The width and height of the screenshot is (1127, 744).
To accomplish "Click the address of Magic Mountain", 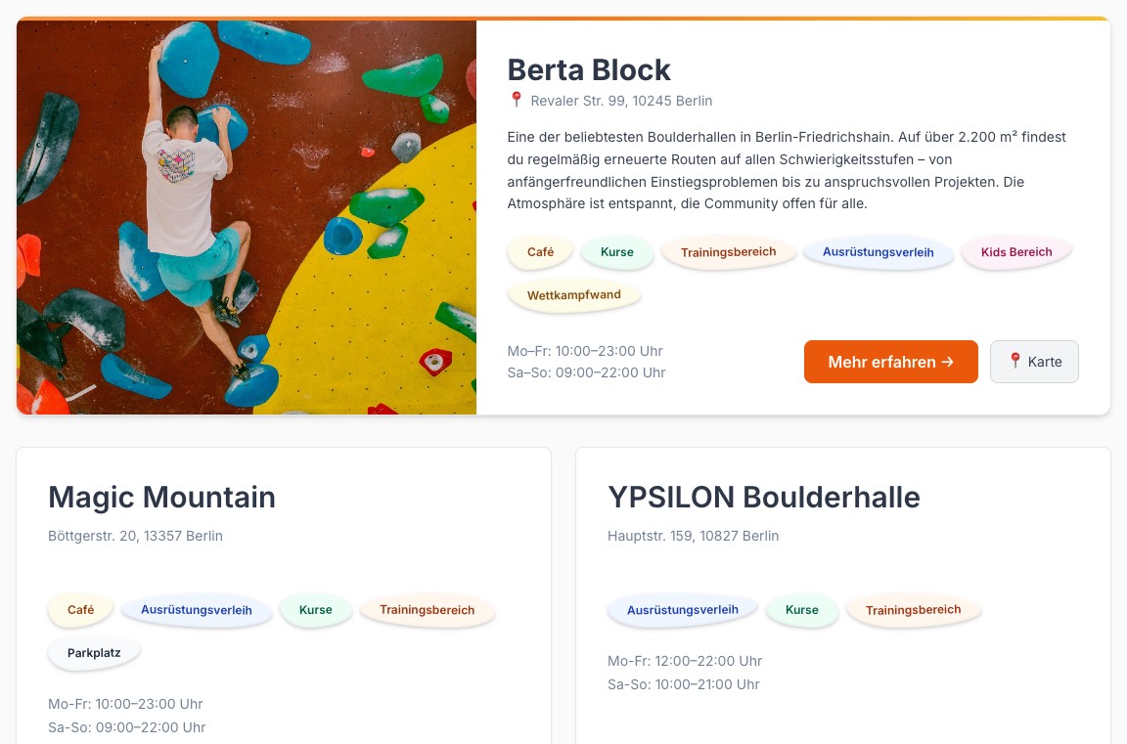I will 135,536.
